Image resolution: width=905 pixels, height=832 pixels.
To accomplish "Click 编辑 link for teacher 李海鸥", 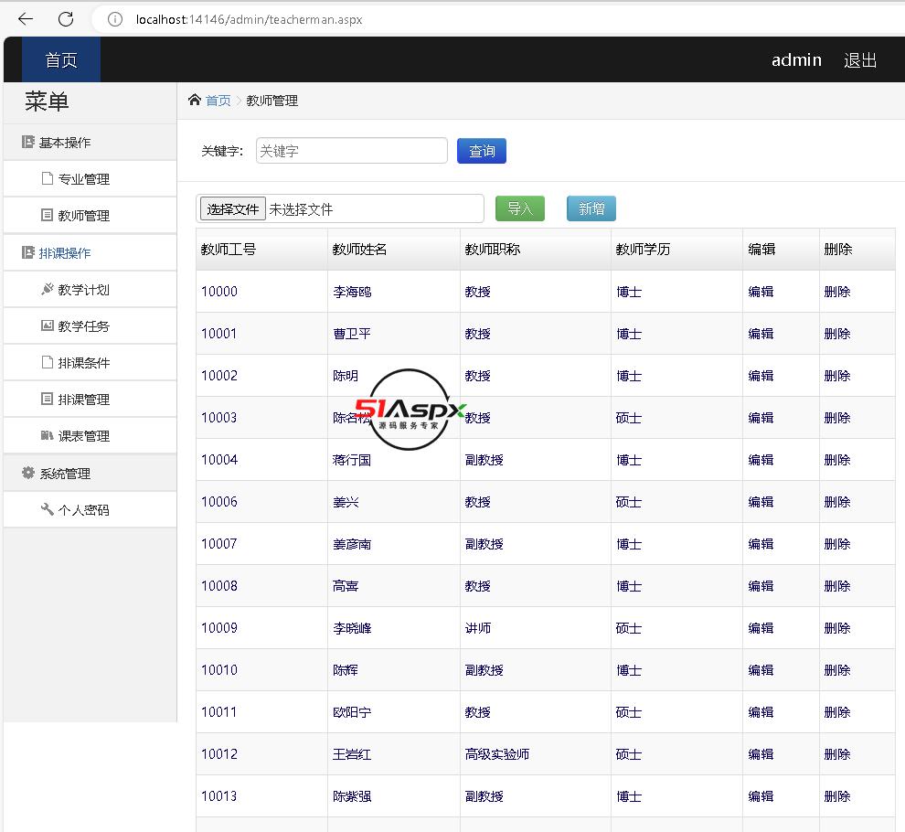I will (x=761, y=292).
